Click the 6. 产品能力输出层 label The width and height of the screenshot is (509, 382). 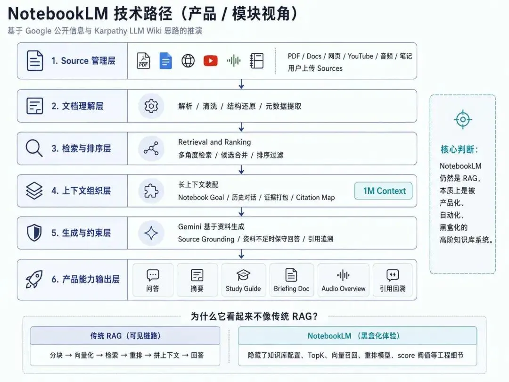click(x=85, y=279)
